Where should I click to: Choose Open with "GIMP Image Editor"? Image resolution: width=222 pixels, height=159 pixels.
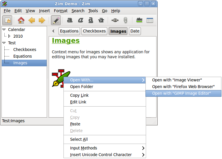[x=181, y=93]
